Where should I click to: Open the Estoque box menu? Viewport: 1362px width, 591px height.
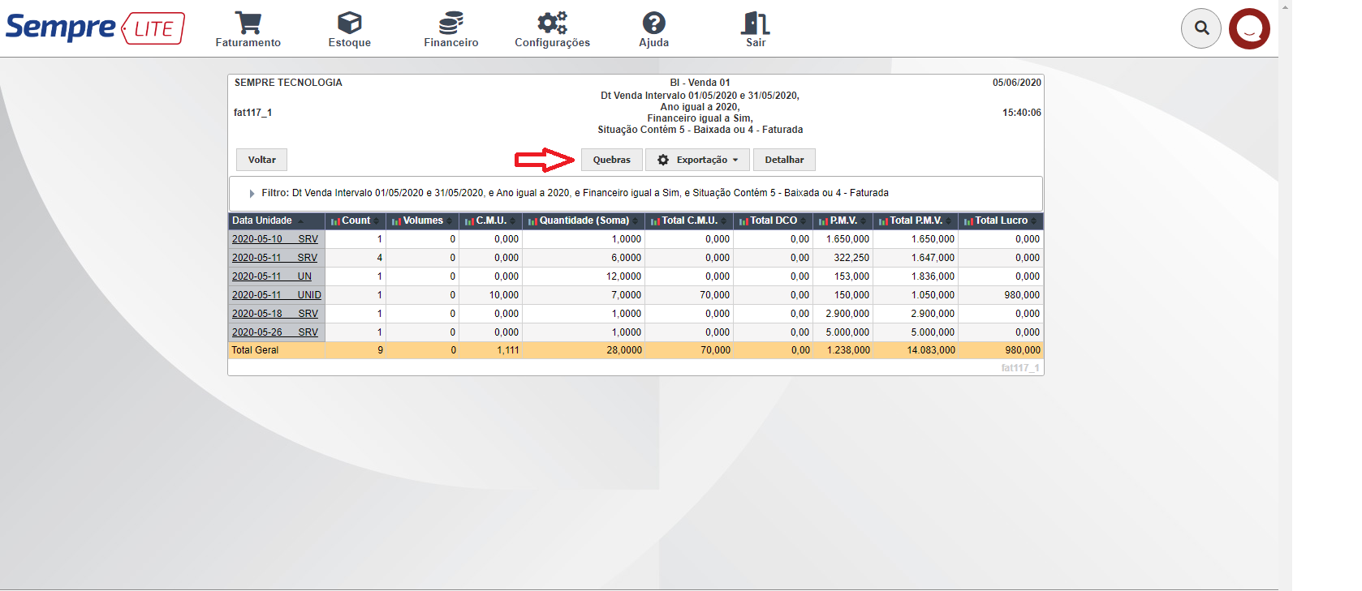click(x=349, y=30)
